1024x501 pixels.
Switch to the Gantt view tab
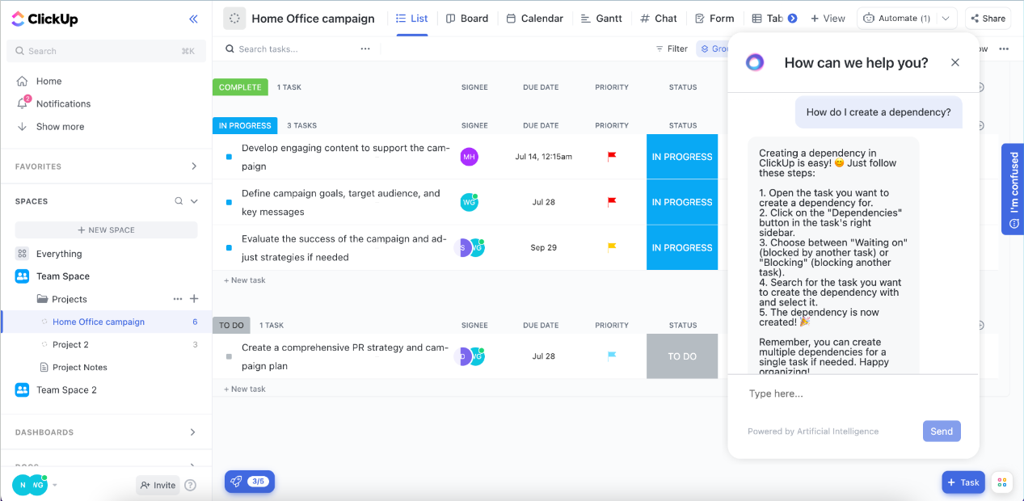pos(601,19)
